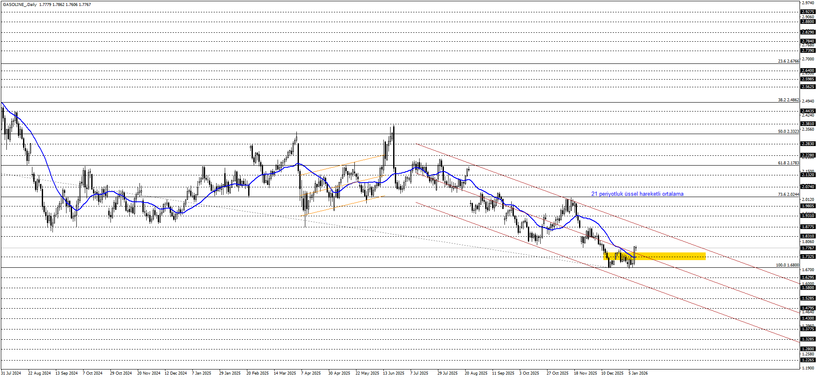The width and height of the screenshot is (817, 378).
Task: Click the 13 Jun 2025 date label
Action: [393, 373]
